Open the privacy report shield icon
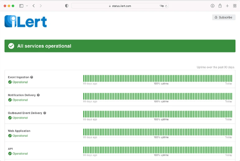Viewport: 240px width, 161px height. [67, 6]
